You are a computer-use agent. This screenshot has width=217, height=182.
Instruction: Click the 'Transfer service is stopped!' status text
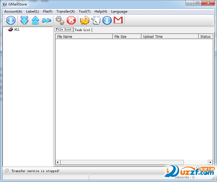(35, 171)
